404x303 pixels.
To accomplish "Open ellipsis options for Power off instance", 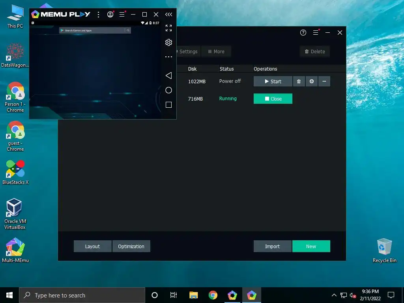I will [324, 81].
